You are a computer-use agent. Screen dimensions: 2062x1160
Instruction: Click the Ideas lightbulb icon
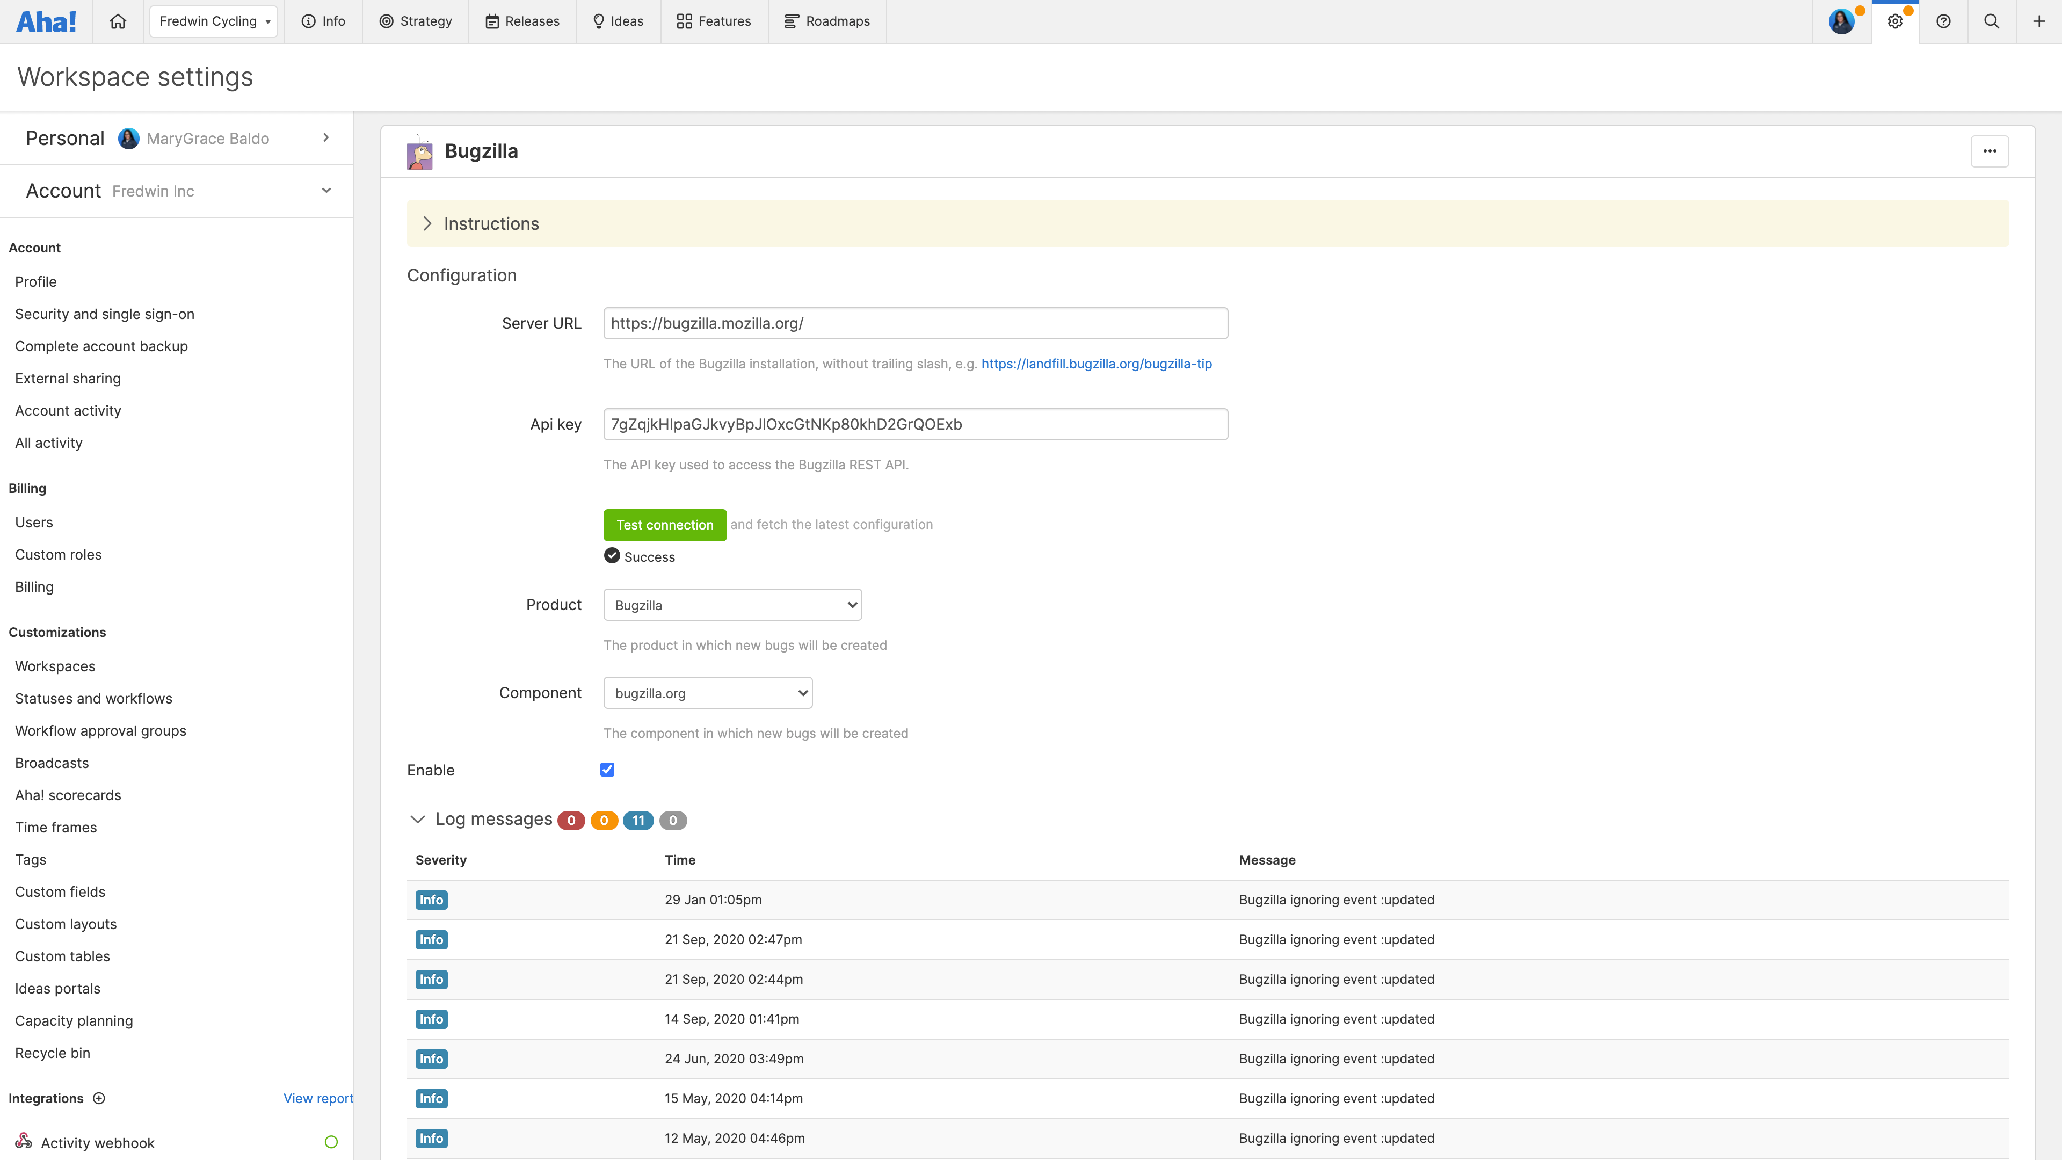pos(597,21)
